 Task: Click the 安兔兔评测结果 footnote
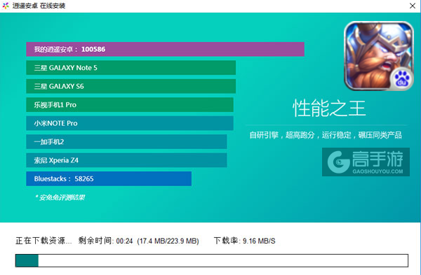60,197
